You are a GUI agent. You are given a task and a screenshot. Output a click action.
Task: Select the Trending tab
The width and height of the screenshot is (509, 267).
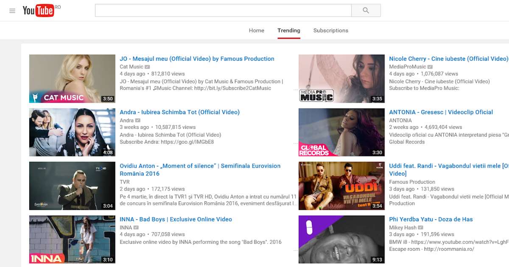pyautogui.click(x=289, y=31)
